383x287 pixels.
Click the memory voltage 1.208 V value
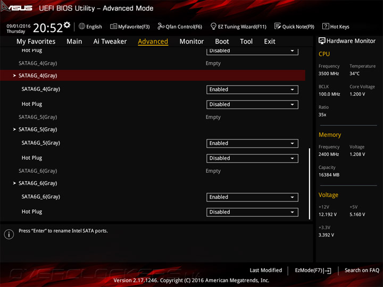click(x=357, y=154)
